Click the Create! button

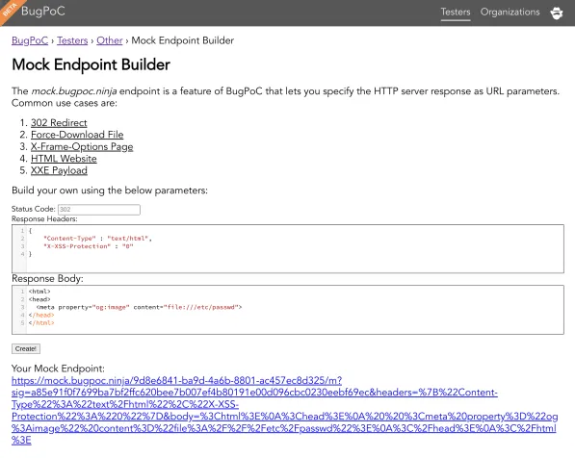pos(26,349)
